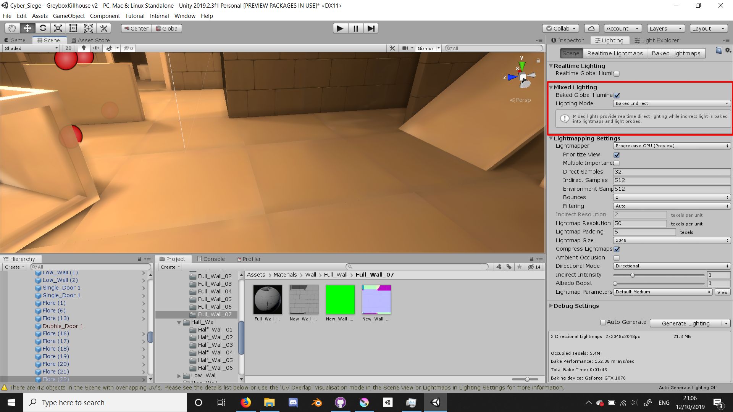Screen dimensions: 733x412
Task: Click favorites star icon in Project
Action: pos(519,267)
